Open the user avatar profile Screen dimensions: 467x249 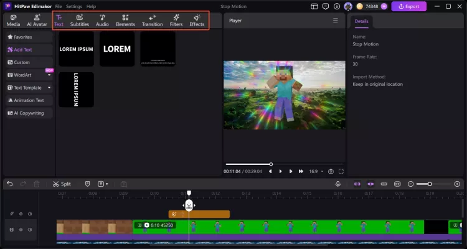[x=348, y=6]
